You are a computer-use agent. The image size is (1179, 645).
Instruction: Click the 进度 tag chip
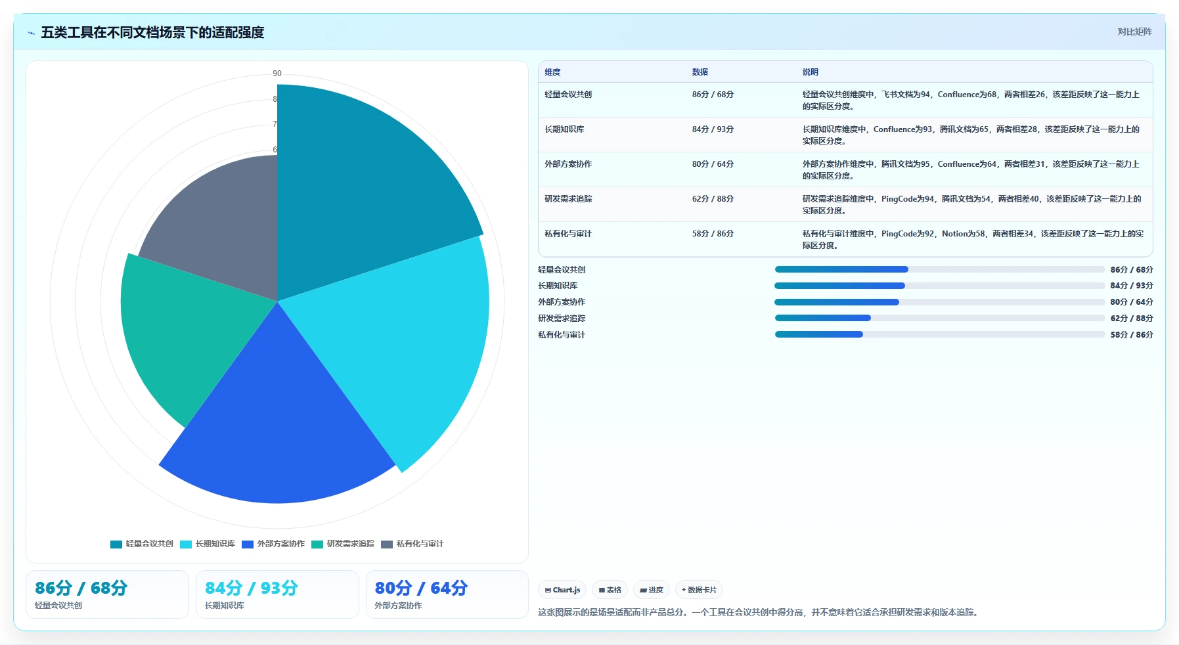(652, 590)
